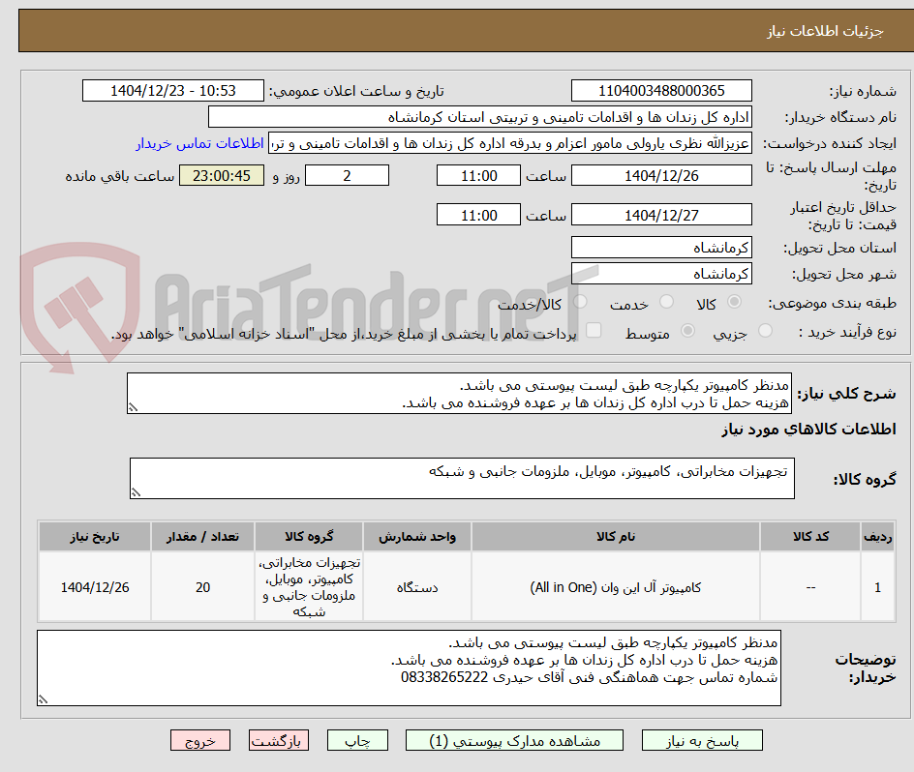Click the گروه کالا table column header
The image size is (914, 772).
[309, 537]
